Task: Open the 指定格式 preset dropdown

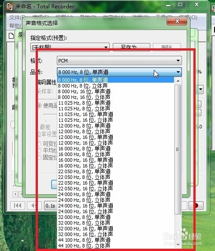Action: tap(70, 47)
